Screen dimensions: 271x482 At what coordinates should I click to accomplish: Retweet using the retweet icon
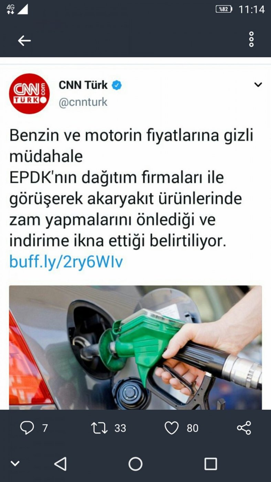[x=99, y=428]
